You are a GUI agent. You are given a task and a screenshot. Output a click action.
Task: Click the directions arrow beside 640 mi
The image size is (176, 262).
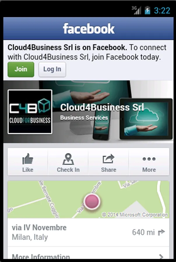point(161,232)
